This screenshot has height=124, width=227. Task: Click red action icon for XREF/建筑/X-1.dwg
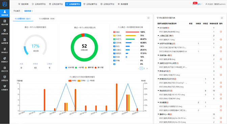[221, 40]
